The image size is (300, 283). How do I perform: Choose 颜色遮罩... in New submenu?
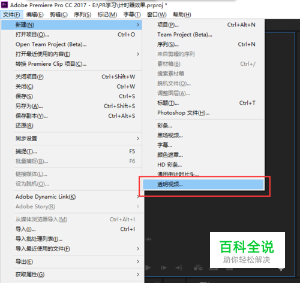[203, 155]
